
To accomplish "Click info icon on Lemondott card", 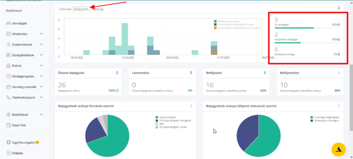I will coord(191,73).
